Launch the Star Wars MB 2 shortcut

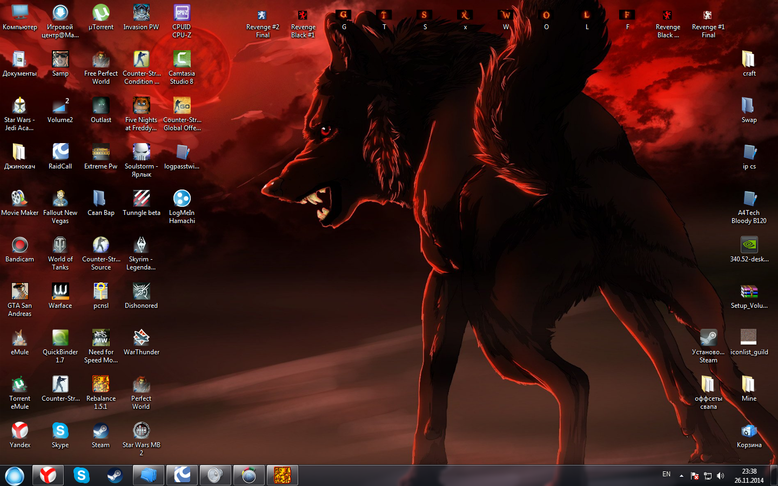[141, 440]
